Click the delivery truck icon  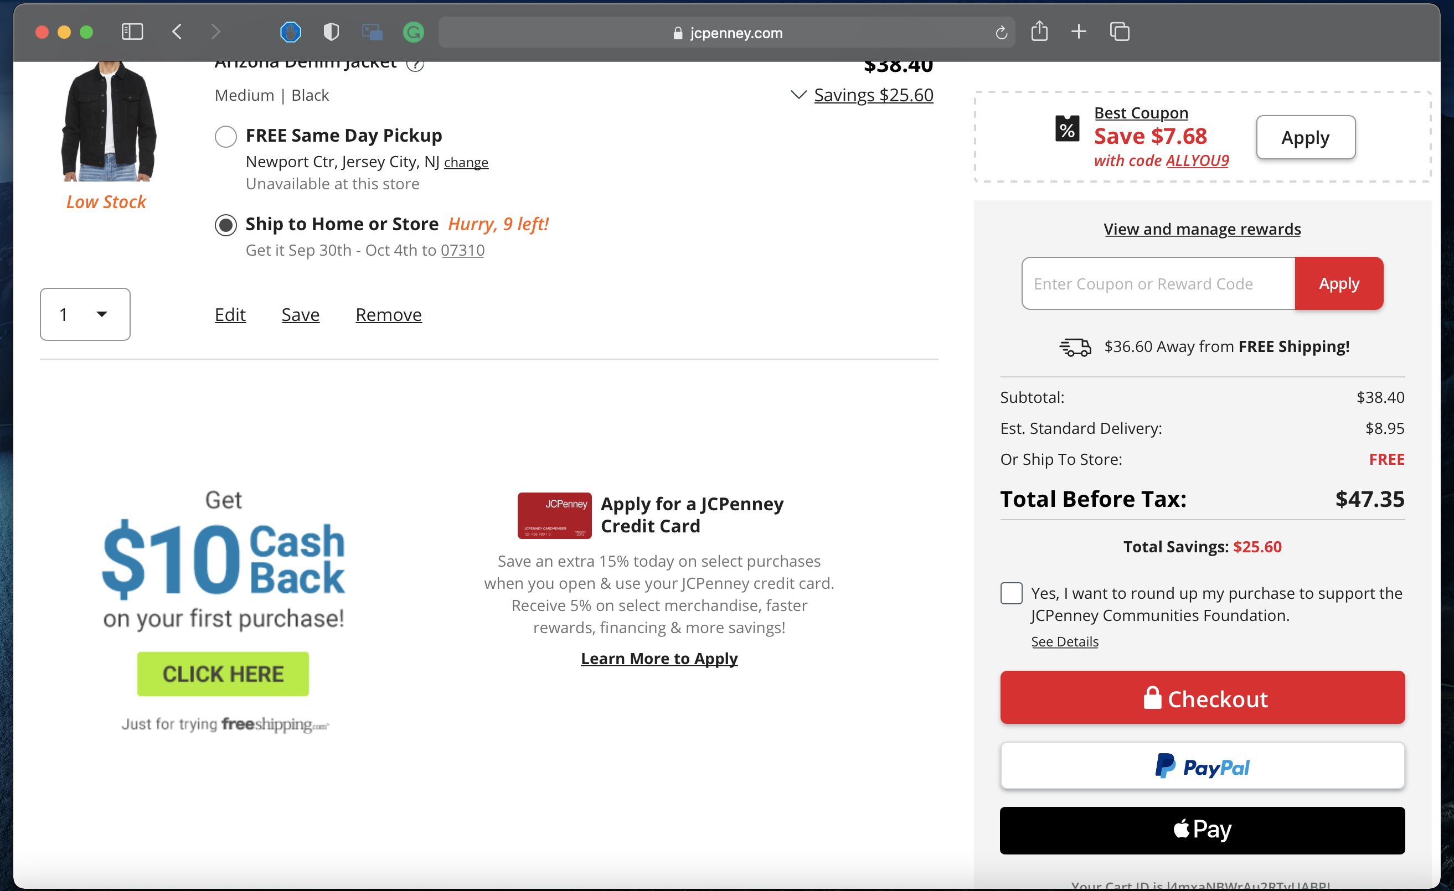[1075, 348]
